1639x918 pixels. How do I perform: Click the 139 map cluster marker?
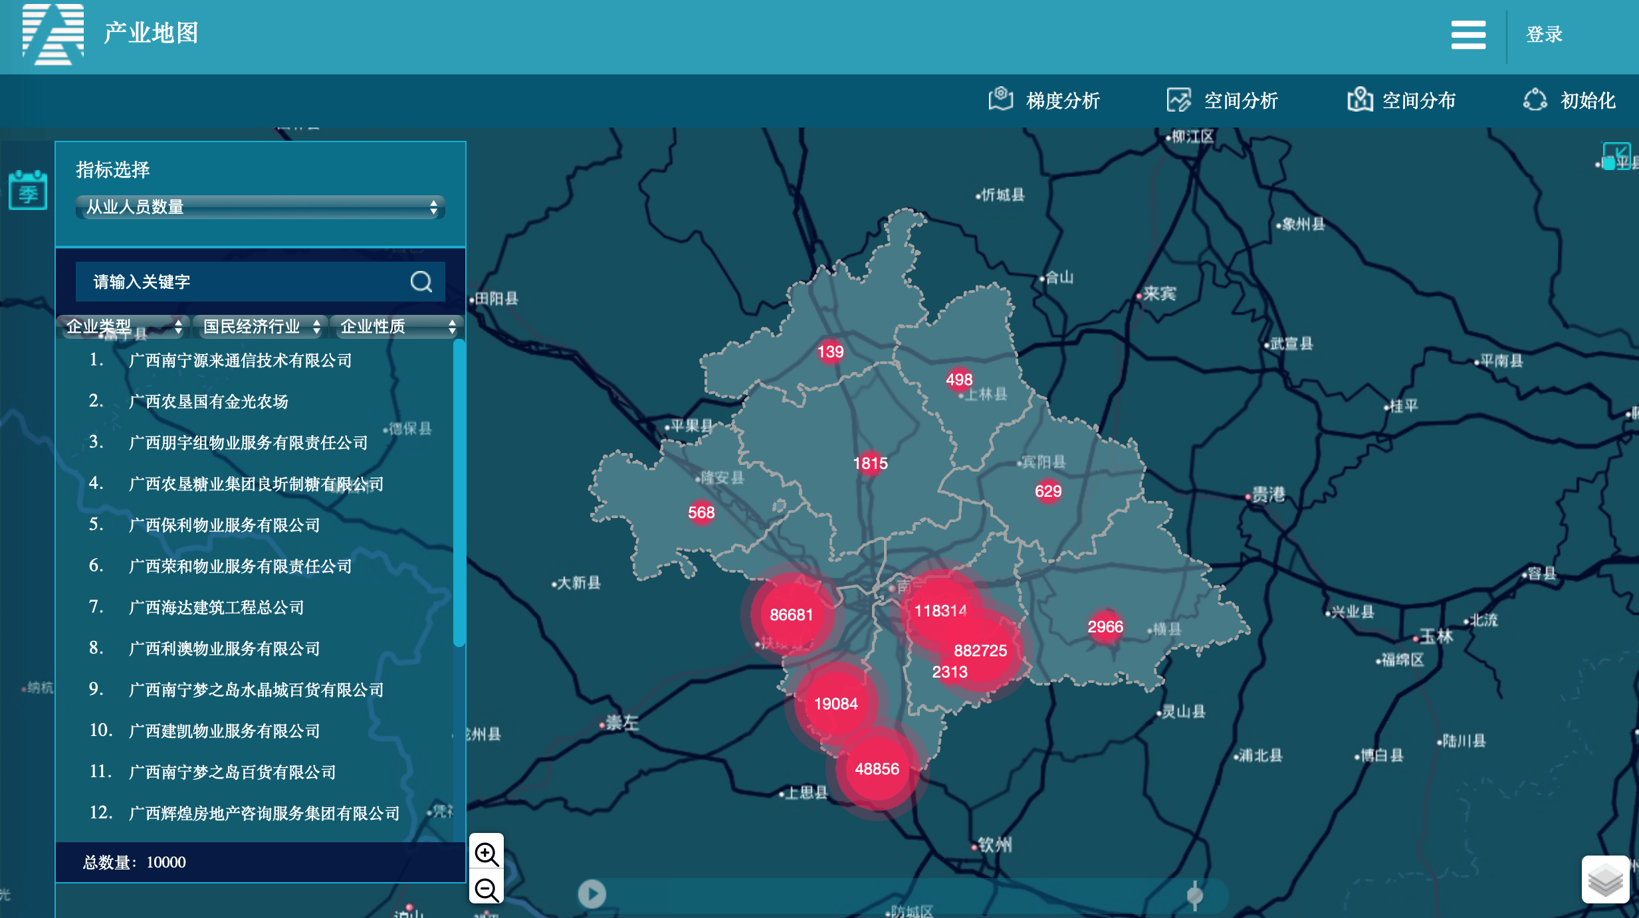point(830,351)
